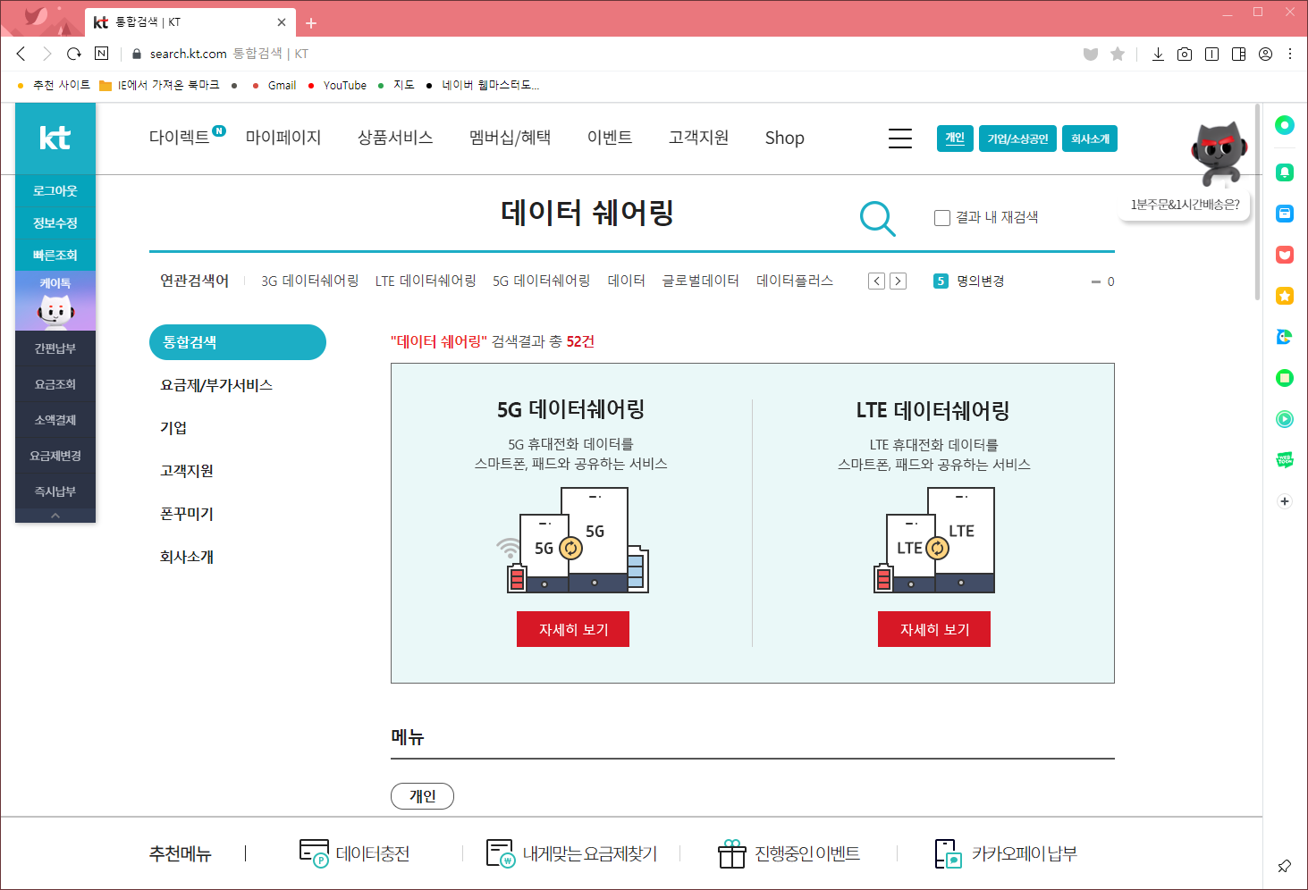Open the 마이페이지 menu

point(283,138)
